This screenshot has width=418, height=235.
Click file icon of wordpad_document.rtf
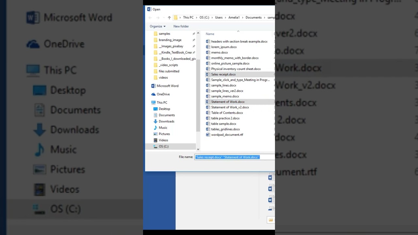coord(208,135)
